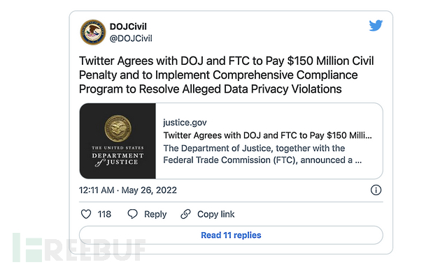This screenshot has width=447, height=267.
Task: Open the DOJCivil display name
Action: point(128,26)
